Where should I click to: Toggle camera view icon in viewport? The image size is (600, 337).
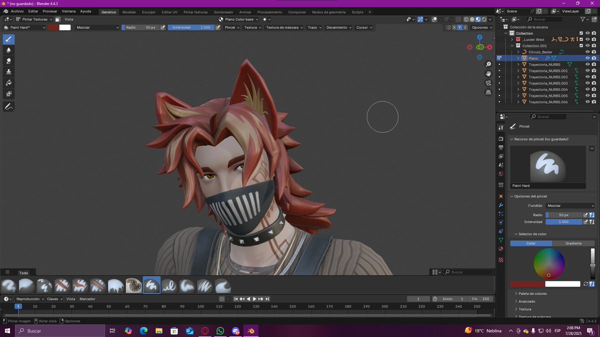(x=488, y=83)
